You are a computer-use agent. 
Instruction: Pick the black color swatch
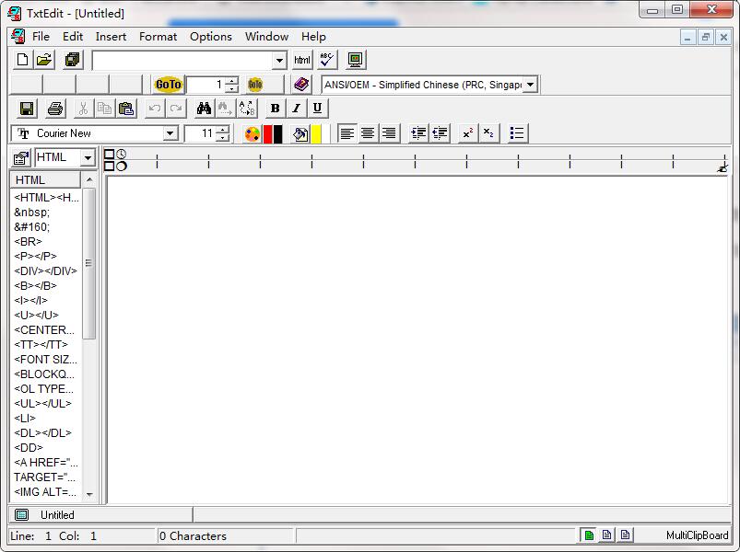(277, 134)
